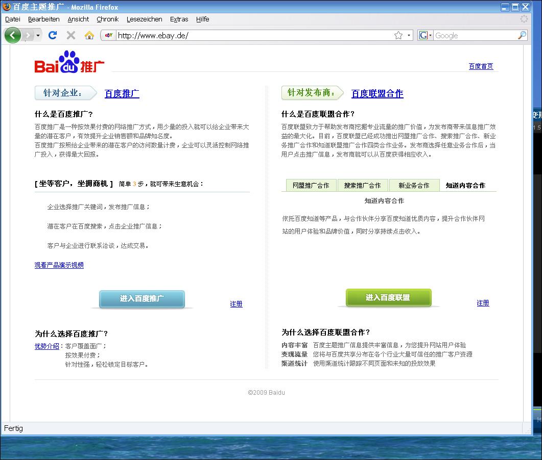Select the 知道内容合作 tab
Screen dimensions: 542x460
[x=465, y=185]
